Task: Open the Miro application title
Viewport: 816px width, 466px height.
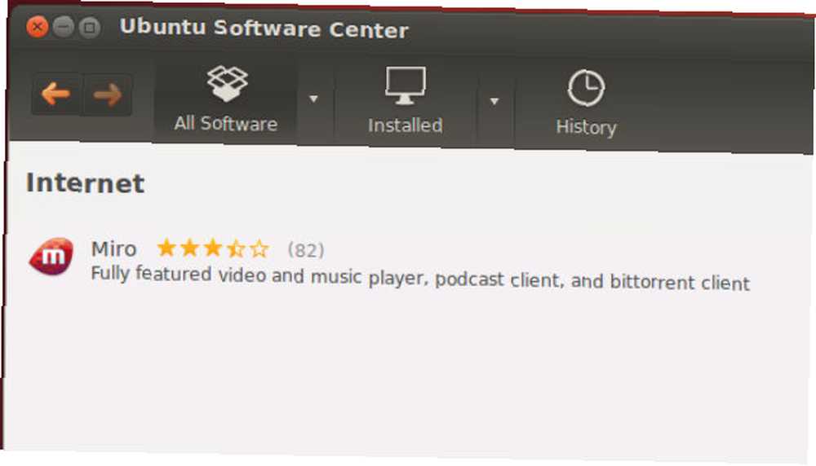Action: 114,248
